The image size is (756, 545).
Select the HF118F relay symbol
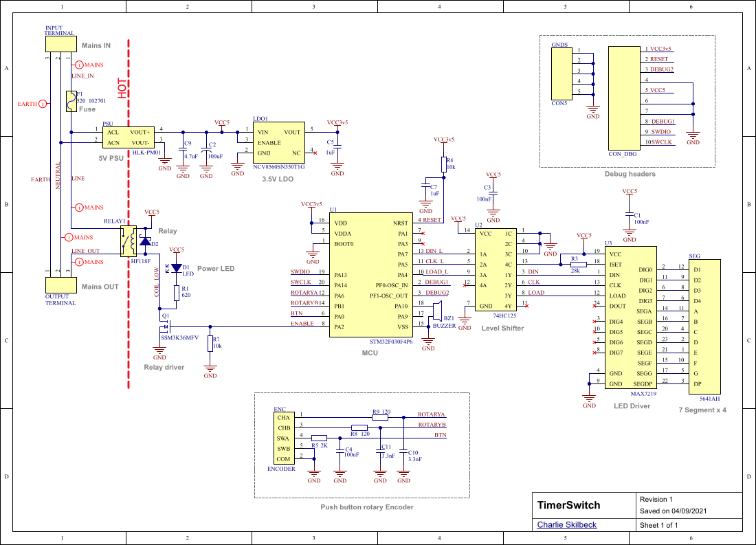[130, 240]
